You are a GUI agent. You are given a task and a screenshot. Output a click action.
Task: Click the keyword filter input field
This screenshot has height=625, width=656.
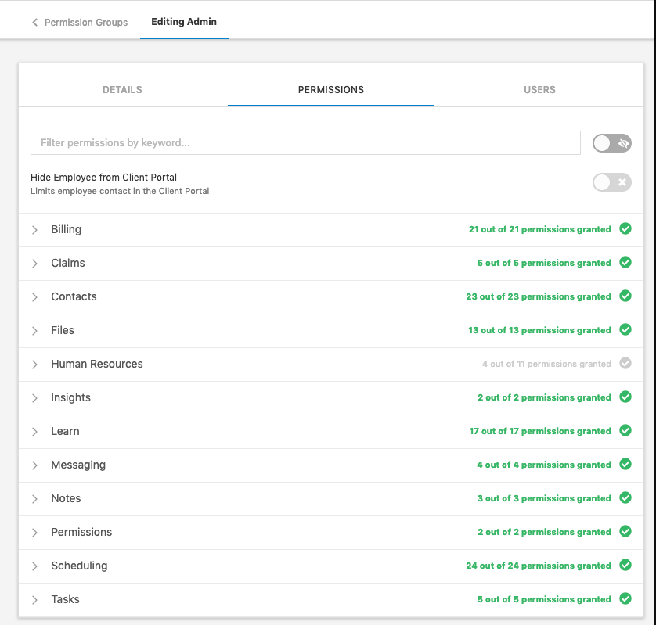coord(305,142)
